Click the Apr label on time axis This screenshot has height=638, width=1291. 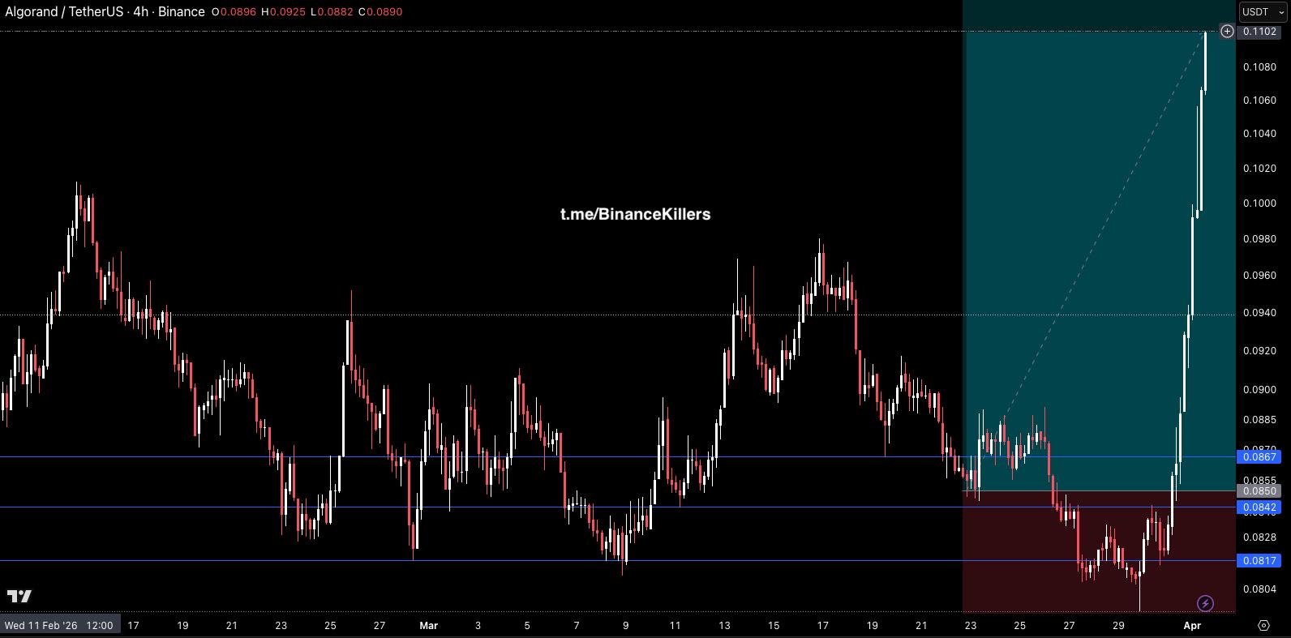tap(1191, 625)
